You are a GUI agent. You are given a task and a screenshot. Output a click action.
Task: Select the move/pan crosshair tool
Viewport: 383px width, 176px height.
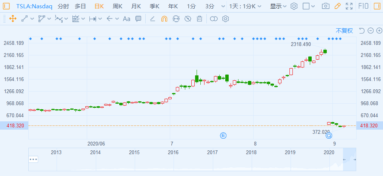(12, 18)
